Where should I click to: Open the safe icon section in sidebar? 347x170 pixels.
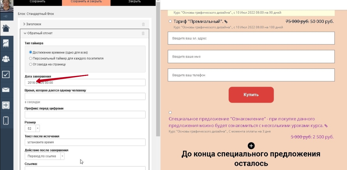6,105
